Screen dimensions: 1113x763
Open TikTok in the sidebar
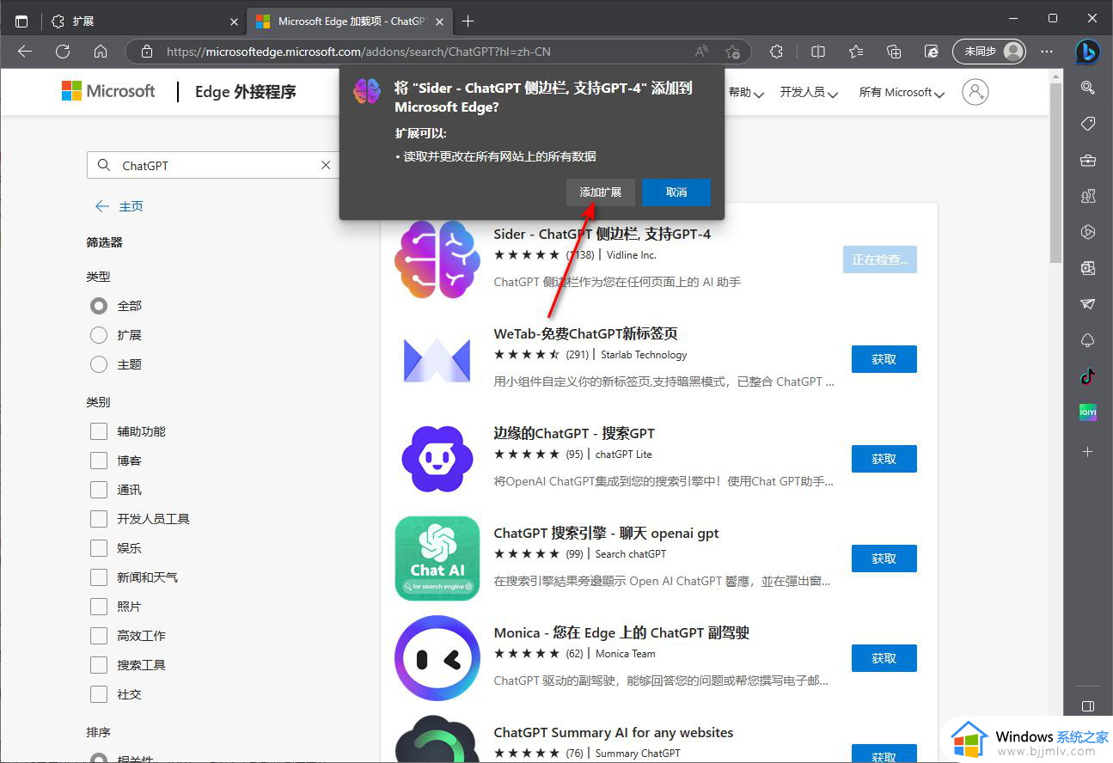[x=1087, y=376]
